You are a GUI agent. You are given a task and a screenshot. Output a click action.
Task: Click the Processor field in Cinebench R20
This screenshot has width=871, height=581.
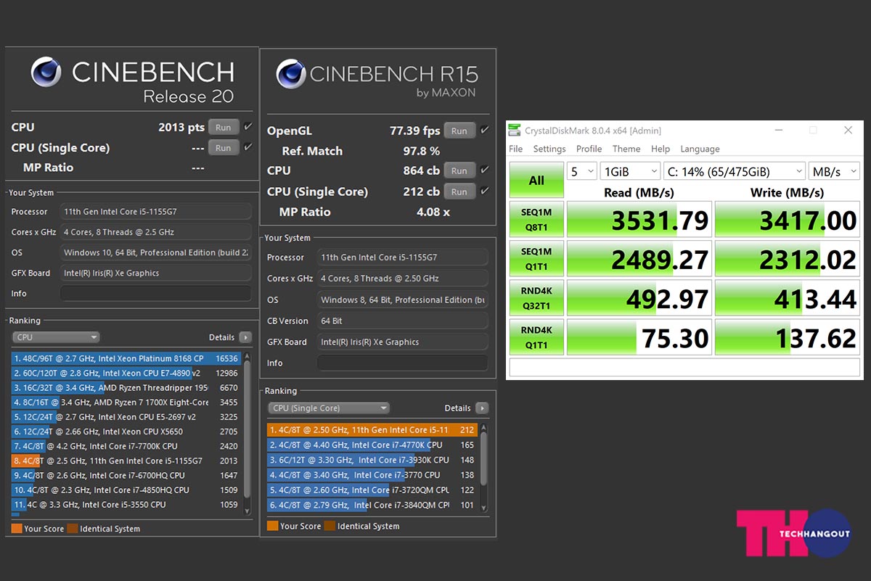point(155,212)
